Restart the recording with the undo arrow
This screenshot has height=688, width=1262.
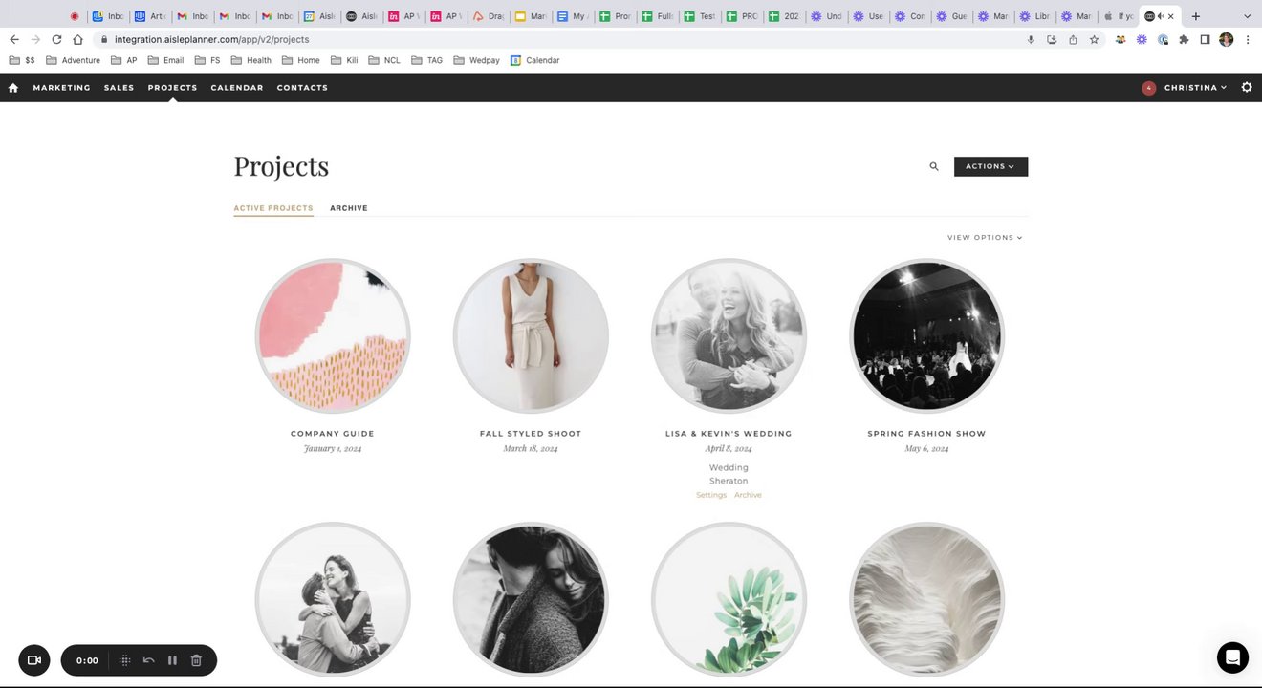[148, 660]
